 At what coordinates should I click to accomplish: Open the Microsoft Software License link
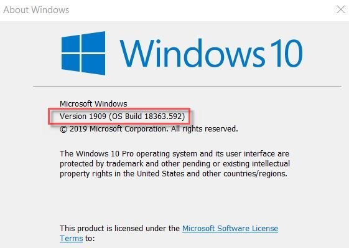click(x=230, y=229)
